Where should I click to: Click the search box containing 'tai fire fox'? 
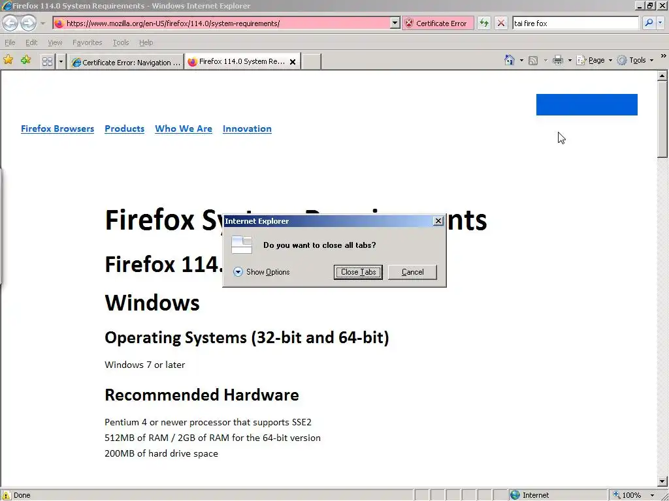point(575,23)
